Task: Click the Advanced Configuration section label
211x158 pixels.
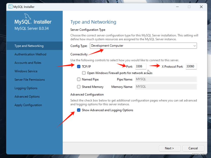Action: (x=87, y=95)
